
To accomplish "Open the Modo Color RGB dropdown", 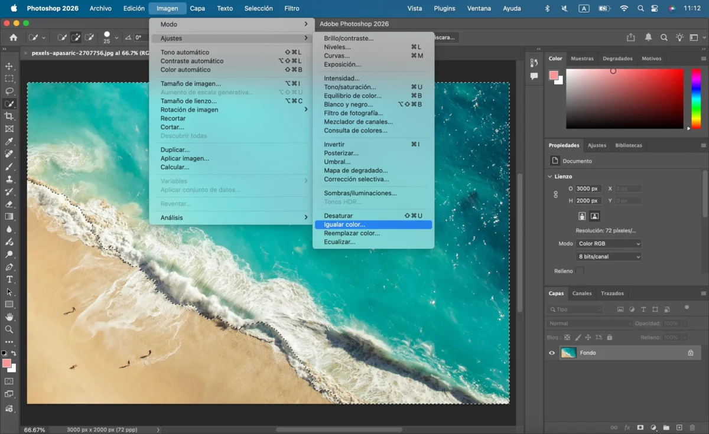I will [609, 244].
